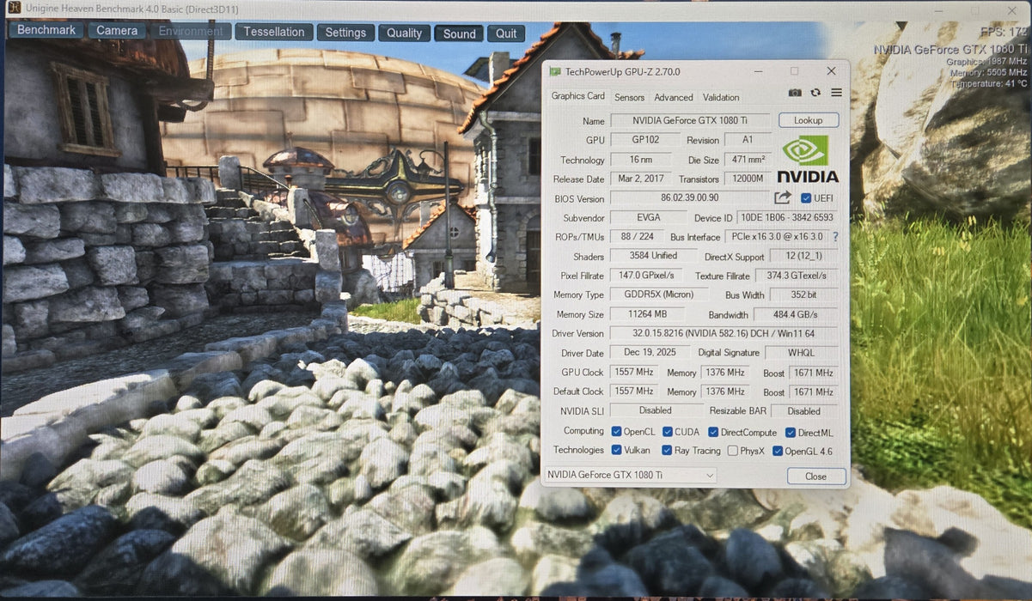
Task: Click the Unigine Heaven title bar icon
Action: (x=15, y=9)
